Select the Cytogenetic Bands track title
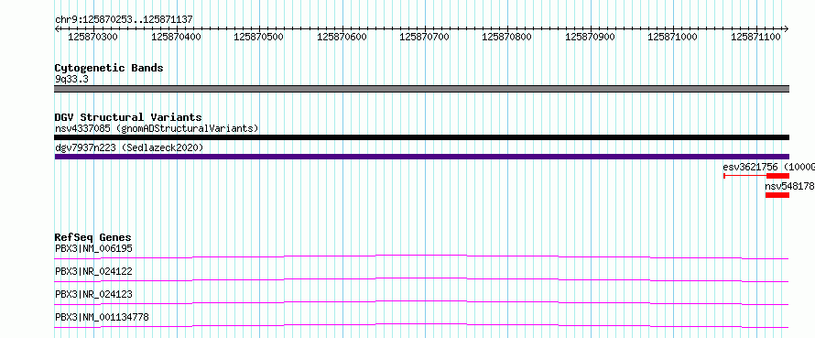815x338 pixels. [109, 68]
